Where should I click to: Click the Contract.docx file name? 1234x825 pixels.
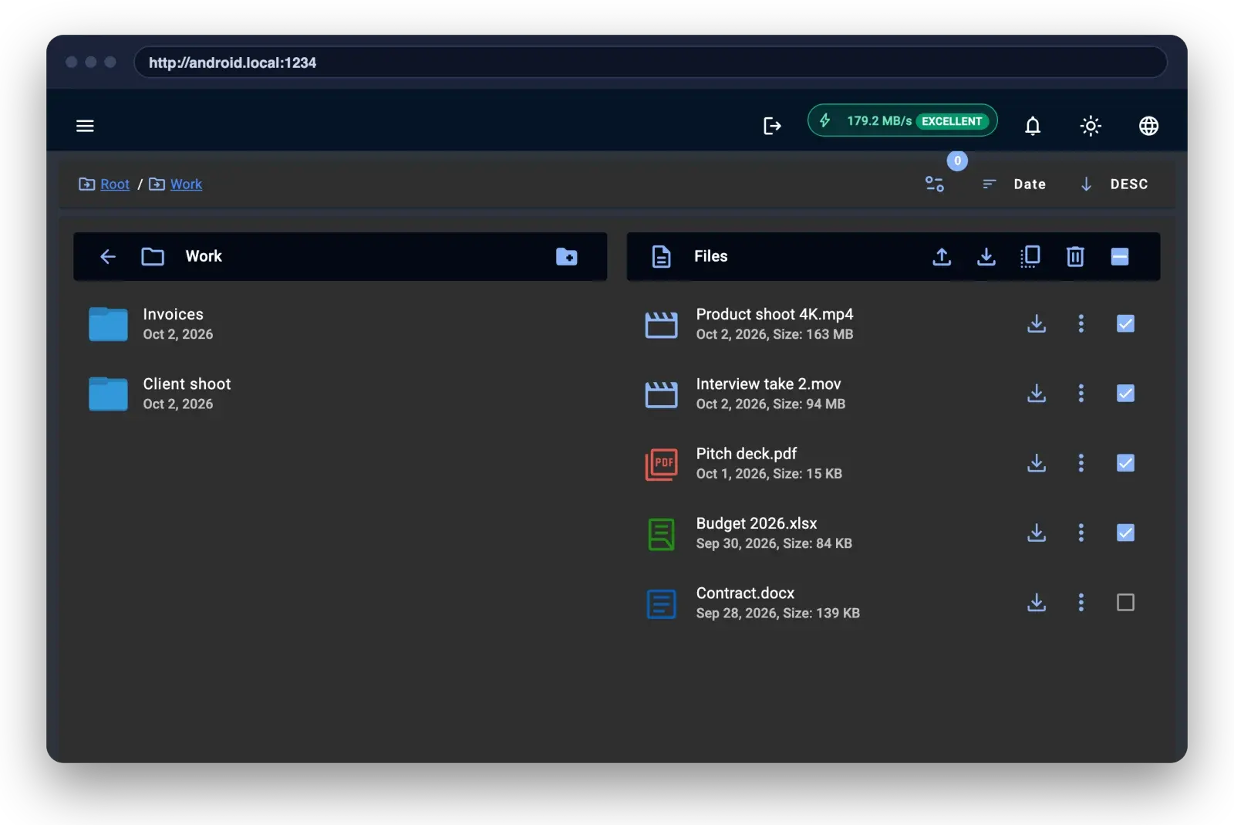click(745, 593)
